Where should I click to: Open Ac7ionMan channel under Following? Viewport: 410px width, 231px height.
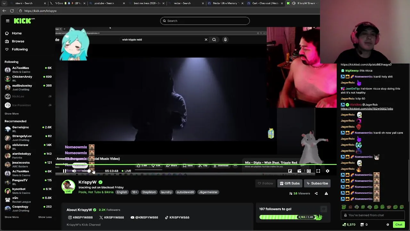tap(28, 70)
